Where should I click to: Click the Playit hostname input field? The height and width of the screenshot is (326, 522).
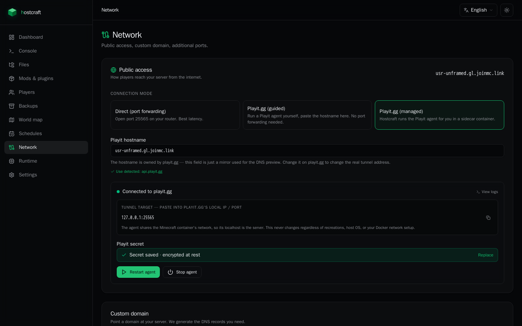pyautogui.click(x=307, y=151)
